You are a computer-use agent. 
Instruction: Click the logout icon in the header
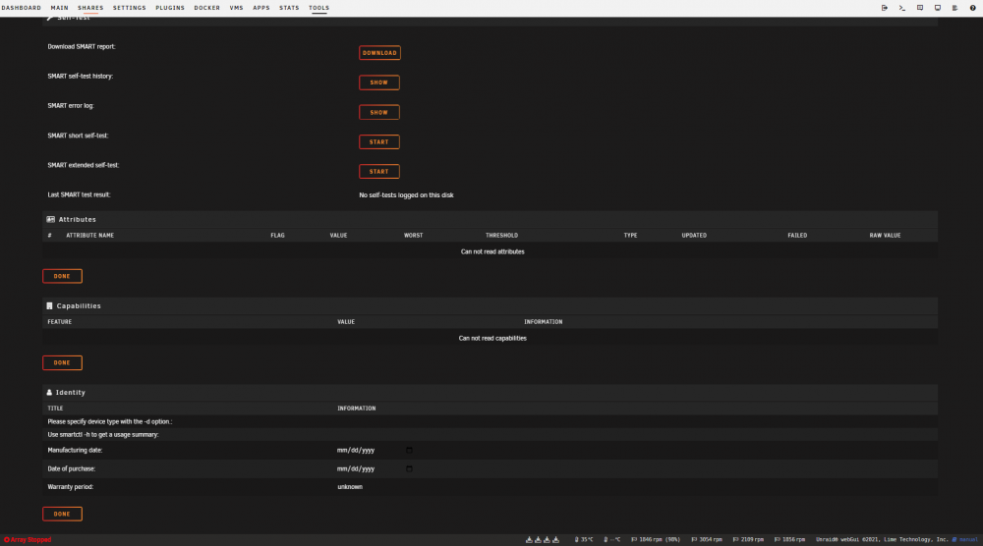pyautogui.click(x=884, y=8)
